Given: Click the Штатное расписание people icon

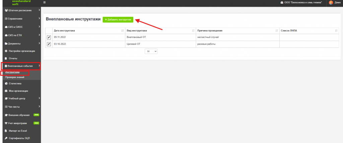Looking at the screenshot, I should point(6,10).
